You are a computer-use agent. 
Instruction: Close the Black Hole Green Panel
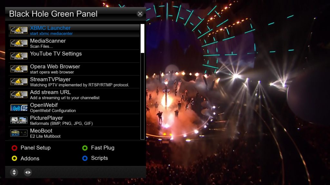(x=140, y=14)
